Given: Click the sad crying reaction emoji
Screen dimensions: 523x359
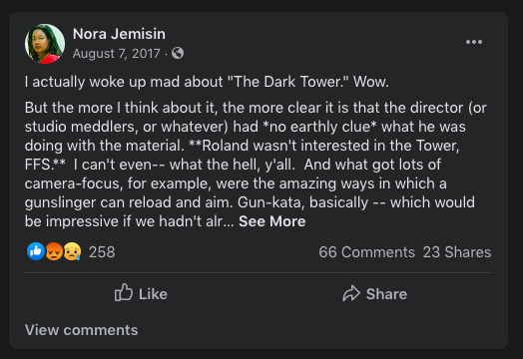Looking at the screenshot, I should pyautogui.click(x=73, y=251).
